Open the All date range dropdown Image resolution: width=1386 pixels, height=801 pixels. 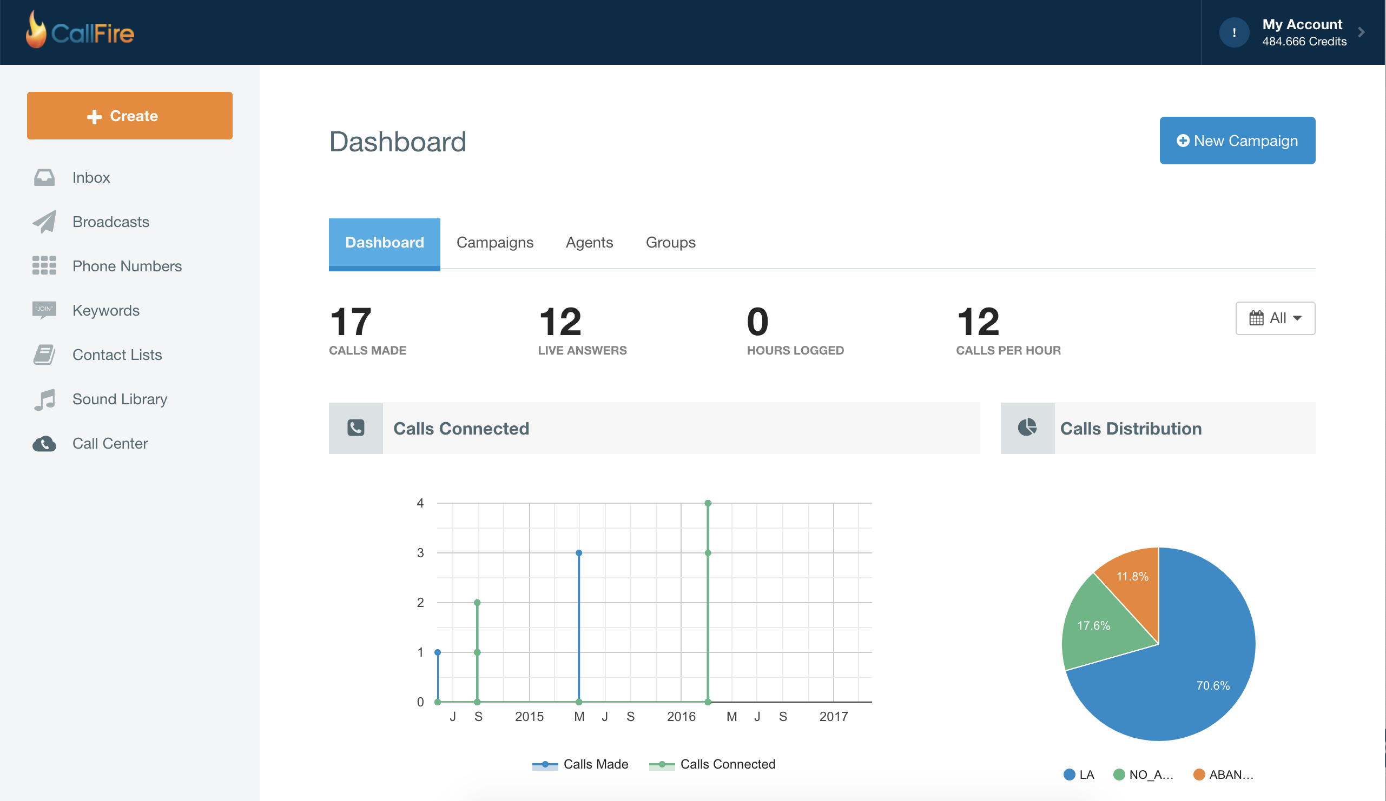coord(1275,318)
